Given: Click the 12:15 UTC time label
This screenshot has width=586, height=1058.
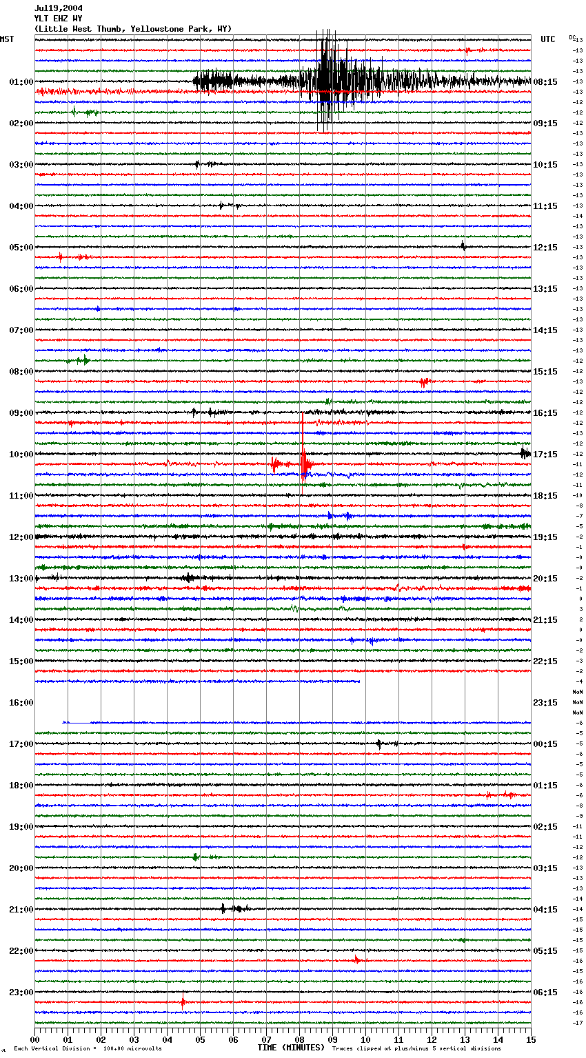Looking at the screenshot, I should 545,248.
